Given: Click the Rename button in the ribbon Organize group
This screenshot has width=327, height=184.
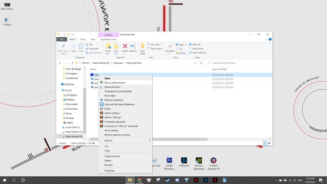Looking at the screenshot, I should coord(133,48).
